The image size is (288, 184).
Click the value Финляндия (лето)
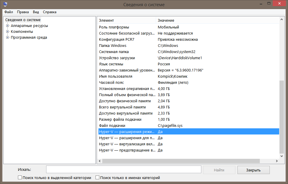(173, 83)
